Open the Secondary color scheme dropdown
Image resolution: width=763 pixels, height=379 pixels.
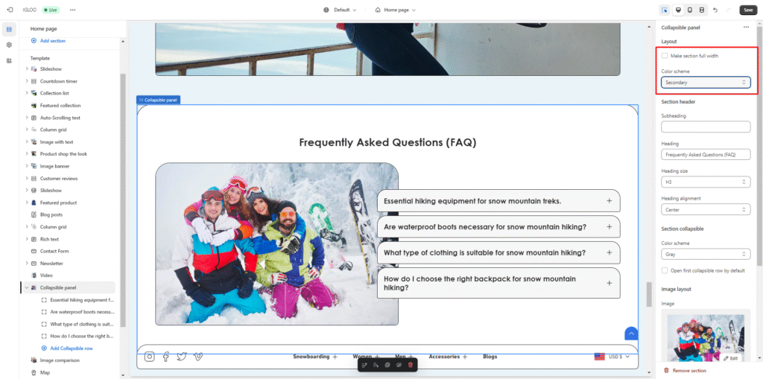(705, 83)
